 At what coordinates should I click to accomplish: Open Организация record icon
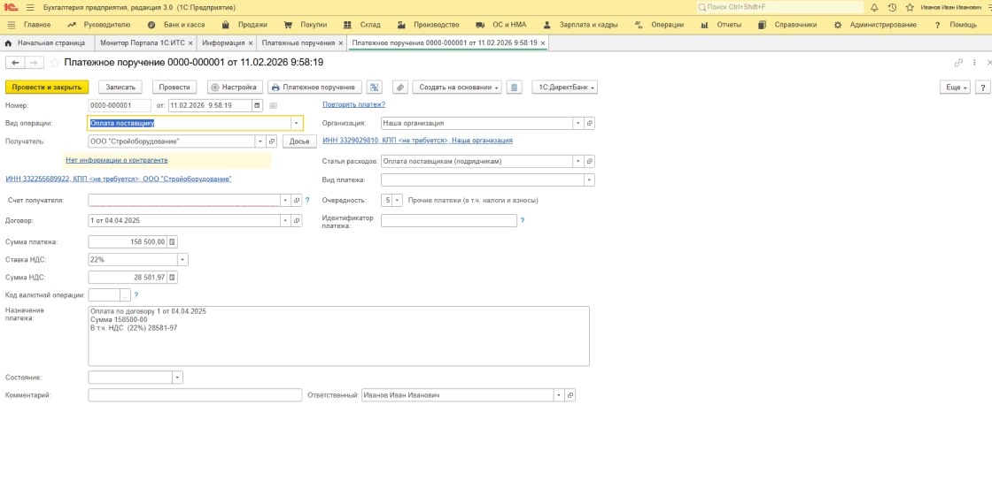click(589, 123)
